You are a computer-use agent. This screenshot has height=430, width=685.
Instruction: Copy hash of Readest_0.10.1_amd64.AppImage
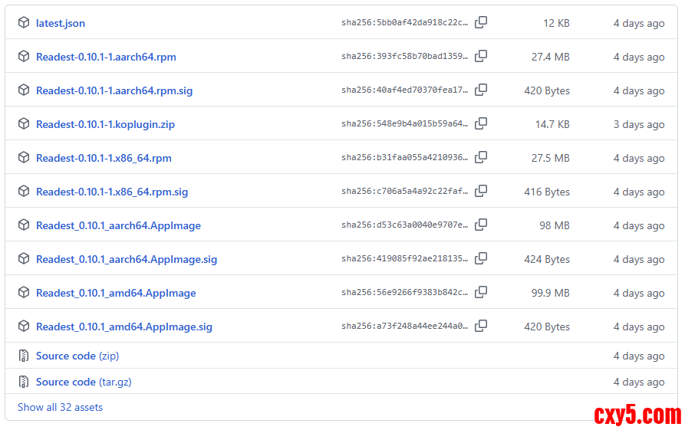pyautogui.click(x=481, y=293)
